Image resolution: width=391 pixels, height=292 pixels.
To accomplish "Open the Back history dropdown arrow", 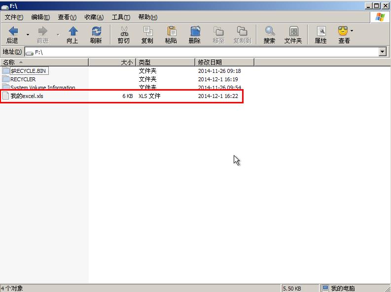I will coord(28,34).
